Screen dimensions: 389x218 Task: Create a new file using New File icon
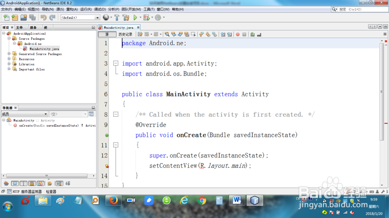coord(6,17)
